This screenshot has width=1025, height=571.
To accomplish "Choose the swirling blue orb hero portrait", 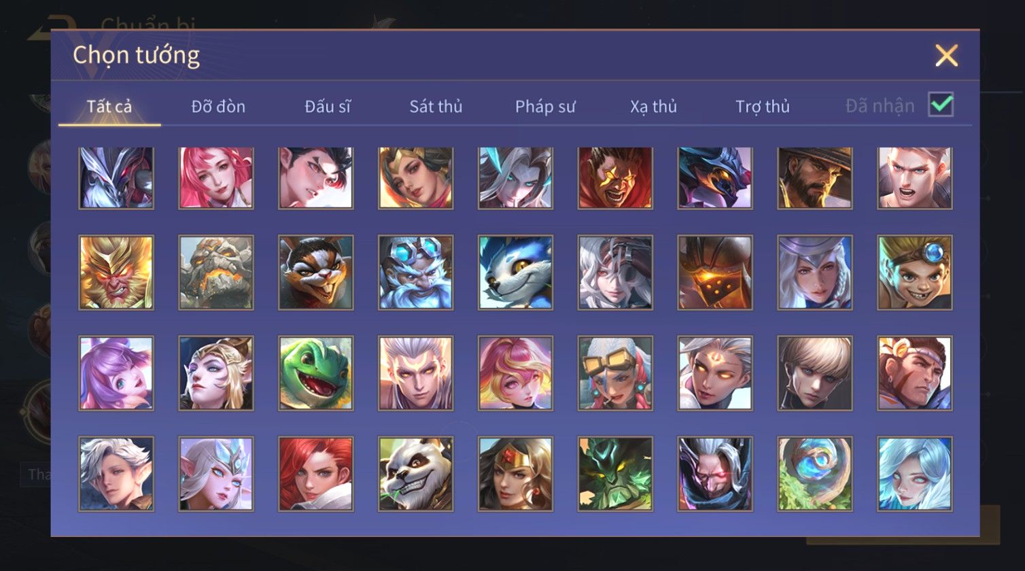I will click(x=815, y=474).
